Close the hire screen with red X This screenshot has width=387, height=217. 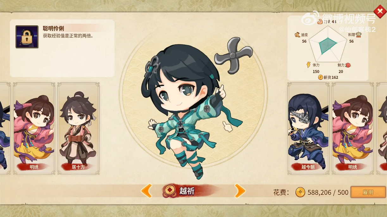coord(380,11)
